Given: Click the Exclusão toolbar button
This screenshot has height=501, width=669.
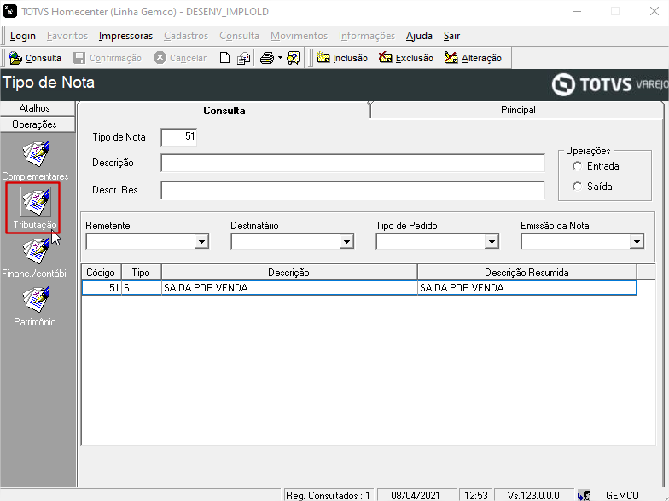Looking at the screenshot, I should click(x=406, y=58).
